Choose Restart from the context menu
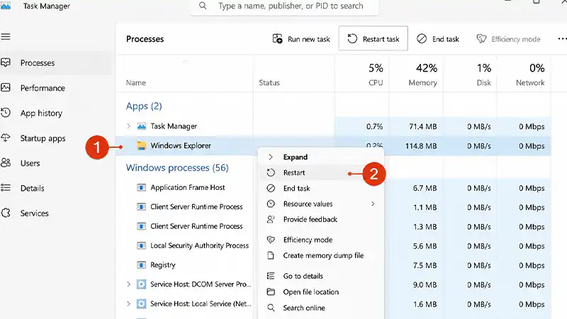 (321, 172)
